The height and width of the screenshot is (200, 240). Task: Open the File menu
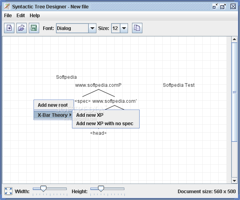pos(8,16)
